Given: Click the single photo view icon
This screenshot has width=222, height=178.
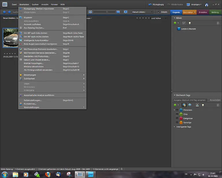Looking at the screenshot, I should [118, 12].
